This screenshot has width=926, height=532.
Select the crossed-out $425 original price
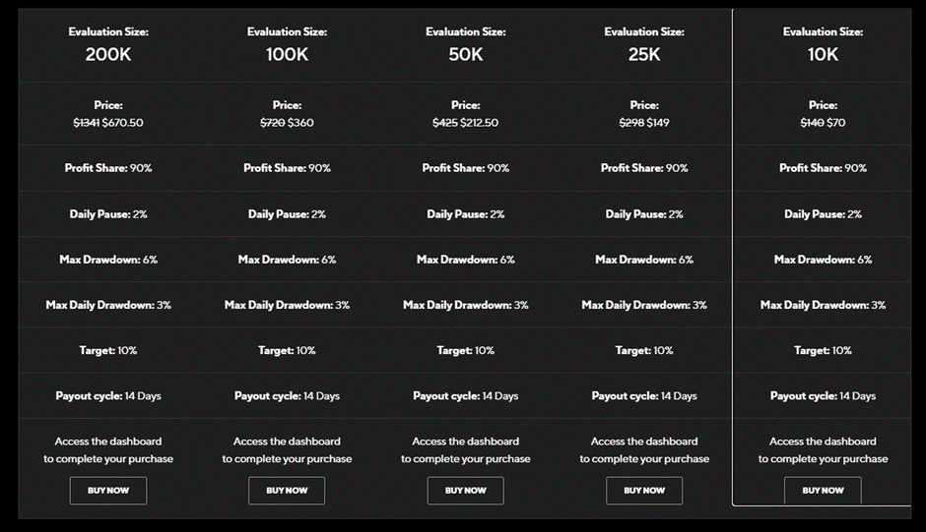click(x=445, y=123)
